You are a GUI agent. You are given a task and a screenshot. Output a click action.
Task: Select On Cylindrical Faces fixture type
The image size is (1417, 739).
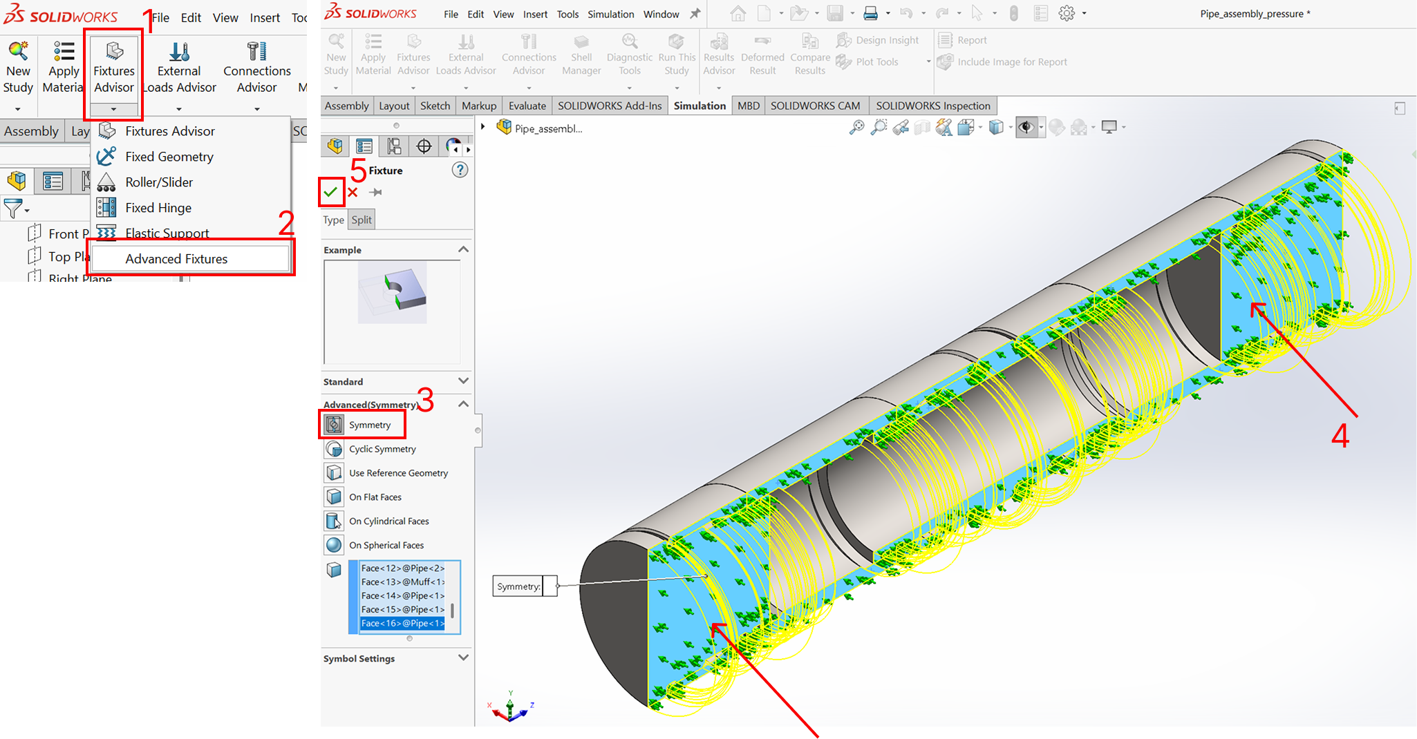tap(377, 521)
